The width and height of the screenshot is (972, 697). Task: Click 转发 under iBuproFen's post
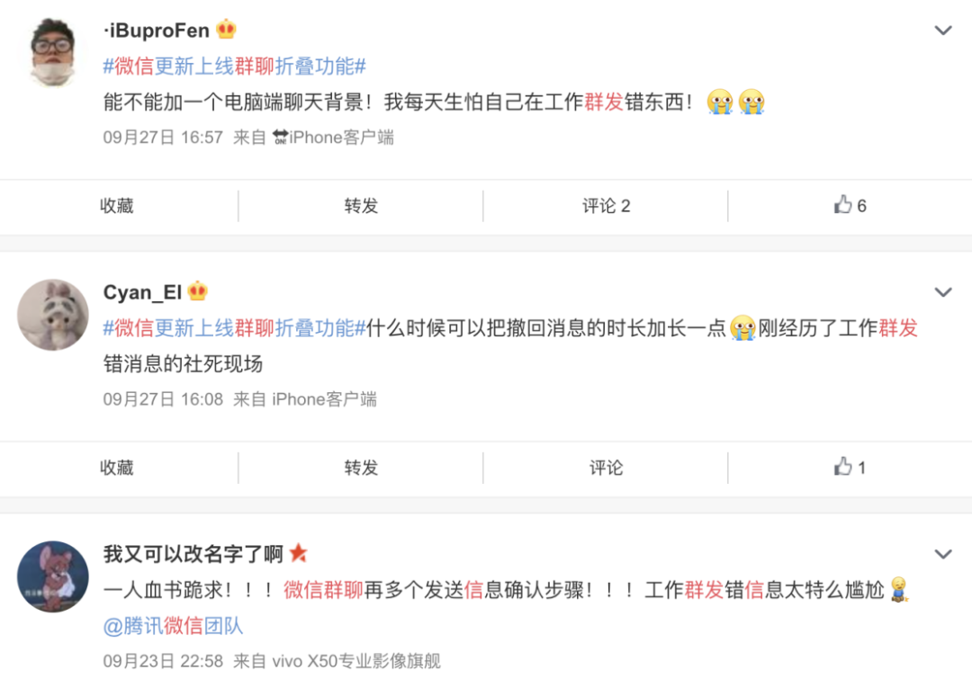click(x=362, y=206)
